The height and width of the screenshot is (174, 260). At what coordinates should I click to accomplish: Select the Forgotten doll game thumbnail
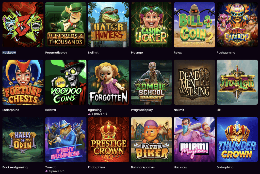point(109,82)
